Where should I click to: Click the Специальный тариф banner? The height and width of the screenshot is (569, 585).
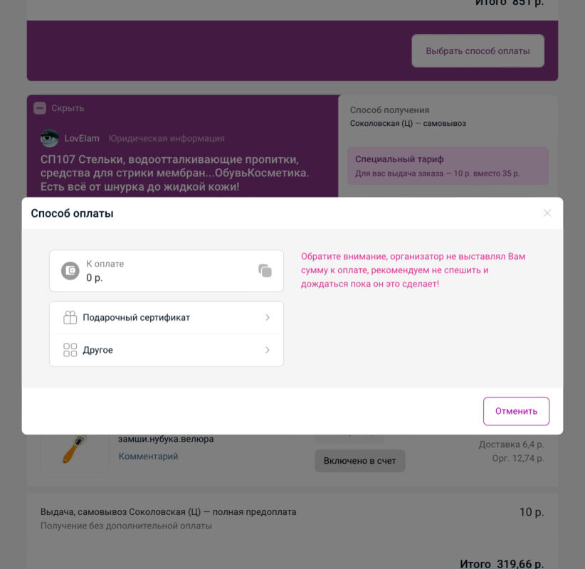(448, 166)
